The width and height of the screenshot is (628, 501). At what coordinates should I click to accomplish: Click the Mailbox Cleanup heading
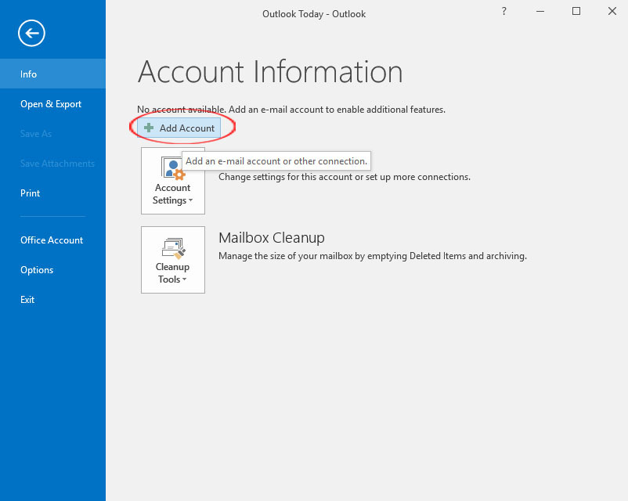[272, 238]
